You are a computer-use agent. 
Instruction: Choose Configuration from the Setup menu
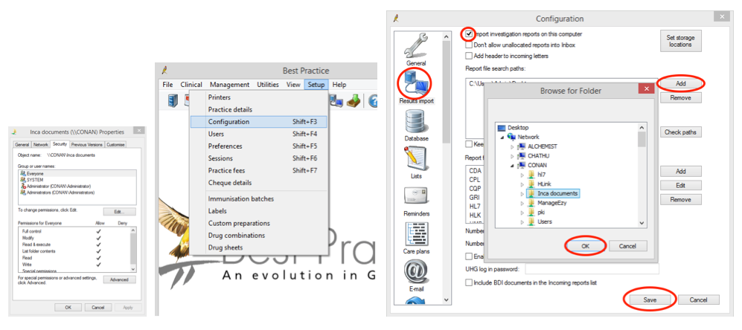coord(258,121)
